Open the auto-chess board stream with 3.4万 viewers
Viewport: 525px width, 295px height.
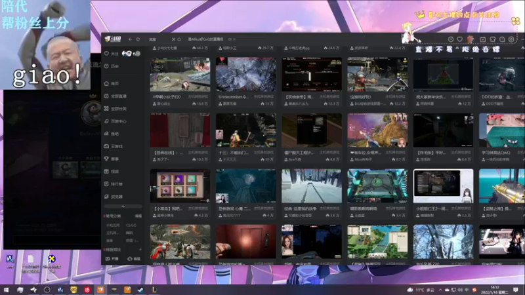[377, 186]
